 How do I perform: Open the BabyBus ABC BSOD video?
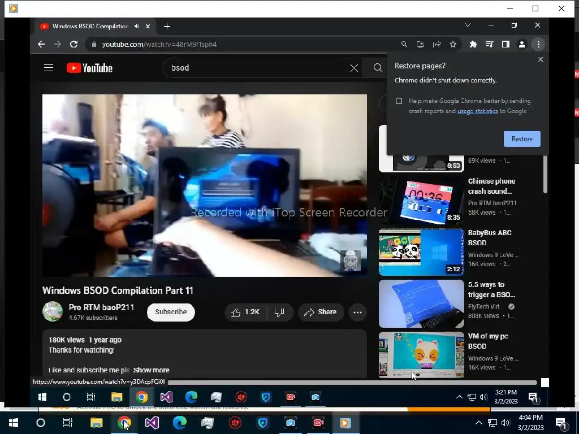[x=421, y=252]
